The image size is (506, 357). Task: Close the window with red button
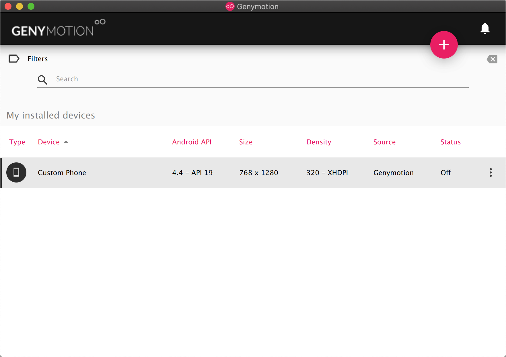pos(8,6)
